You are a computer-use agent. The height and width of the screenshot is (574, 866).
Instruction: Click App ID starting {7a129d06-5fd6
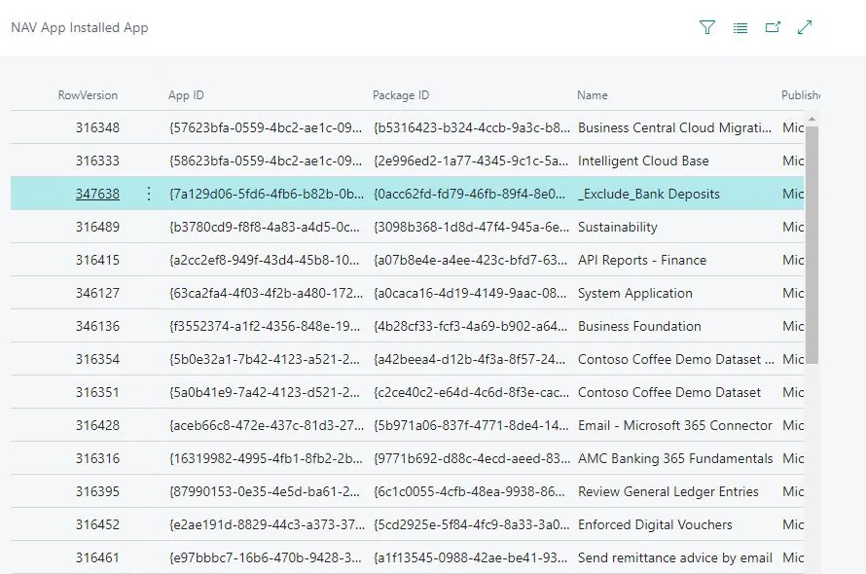tap(267, 194)
